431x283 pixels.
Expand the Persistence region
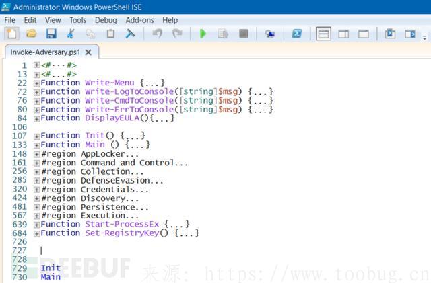click(x=37, y=207)
